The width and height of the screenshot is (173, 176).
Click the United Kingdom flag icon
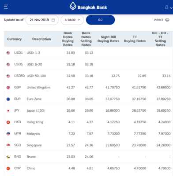coord(8,88)
